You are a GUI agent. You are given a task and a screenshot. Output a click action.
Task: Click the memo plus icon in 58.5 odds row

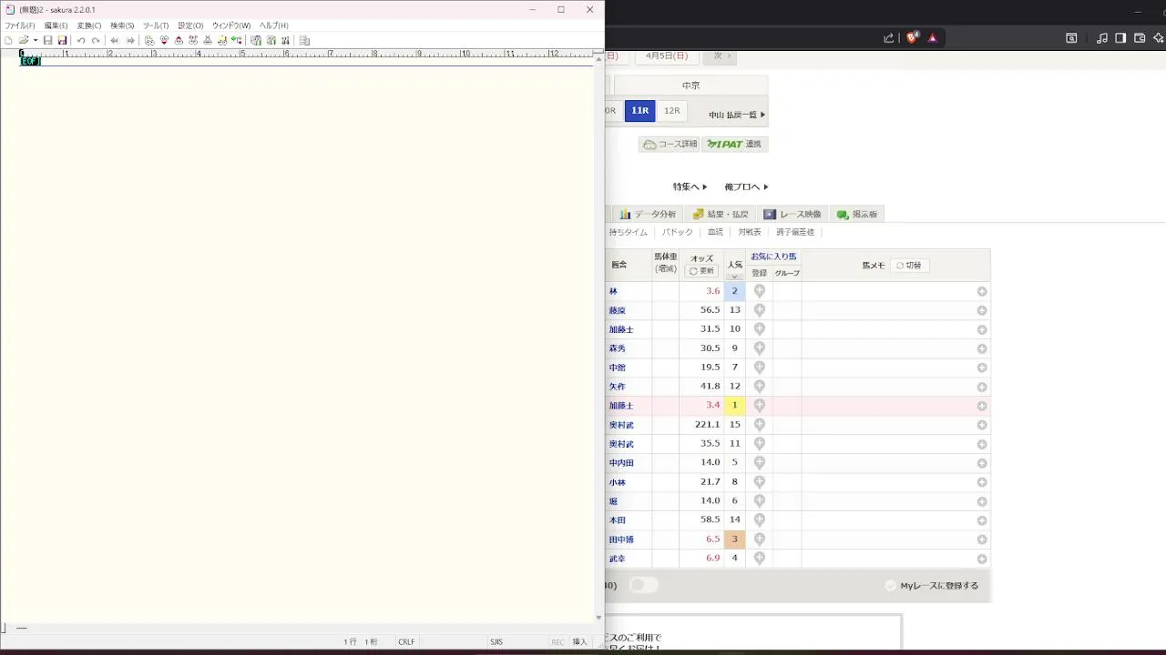[x=982, y=520]
